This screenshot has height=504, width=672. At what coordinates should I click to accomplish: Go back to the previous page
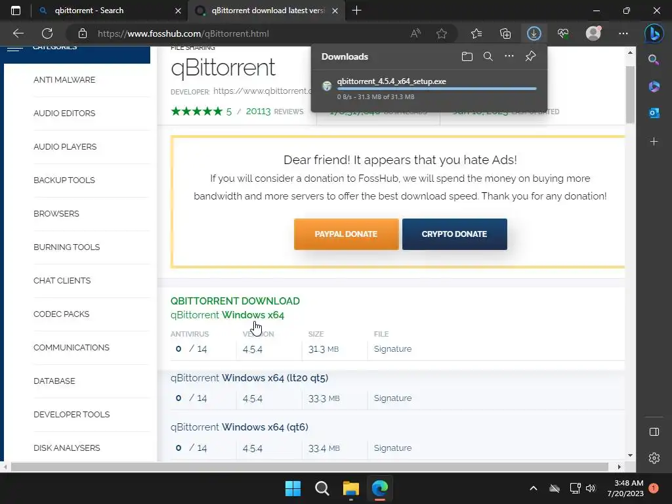coord(18,33)
